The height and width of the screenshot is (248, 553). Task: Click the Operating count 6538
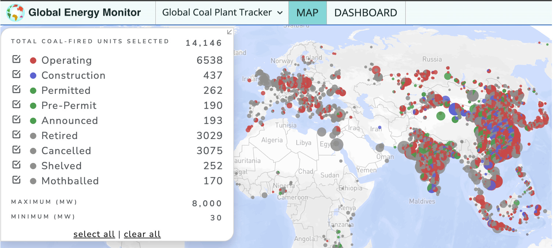tap(210, 60)
